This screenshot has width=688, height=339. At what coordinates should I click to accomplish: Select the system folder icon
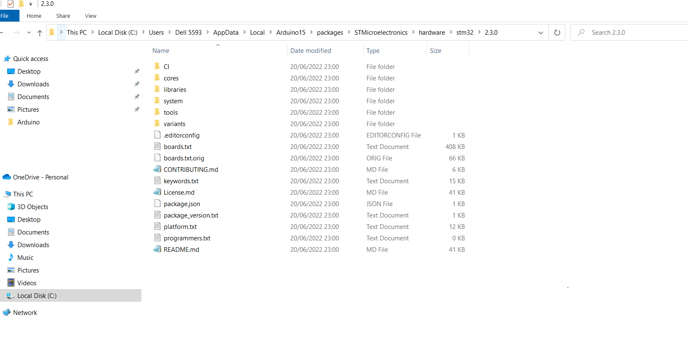157,100
